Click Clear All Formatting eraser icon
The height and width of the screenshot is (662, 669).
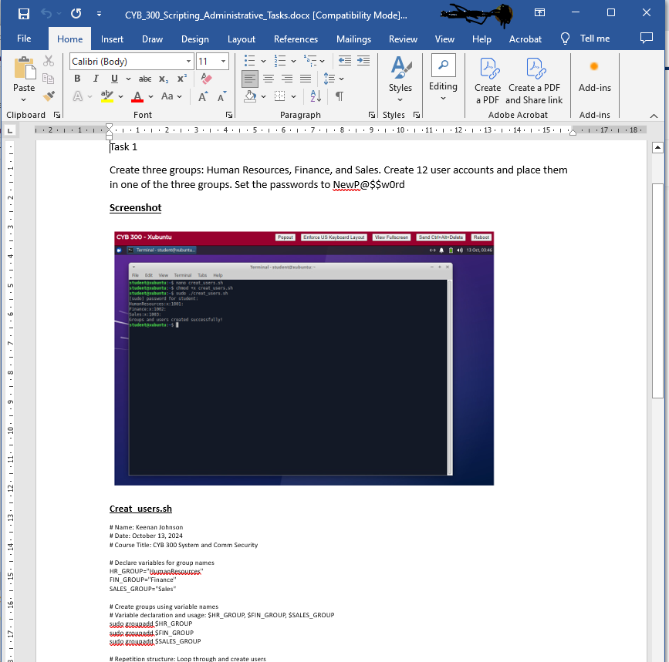pos(207,79)
